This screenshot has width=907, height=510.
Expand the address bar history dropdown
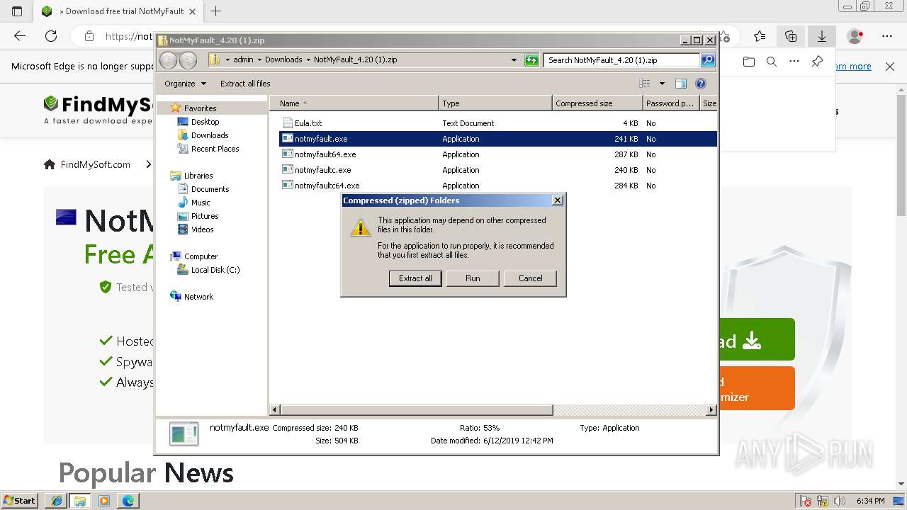pos(514,60)
